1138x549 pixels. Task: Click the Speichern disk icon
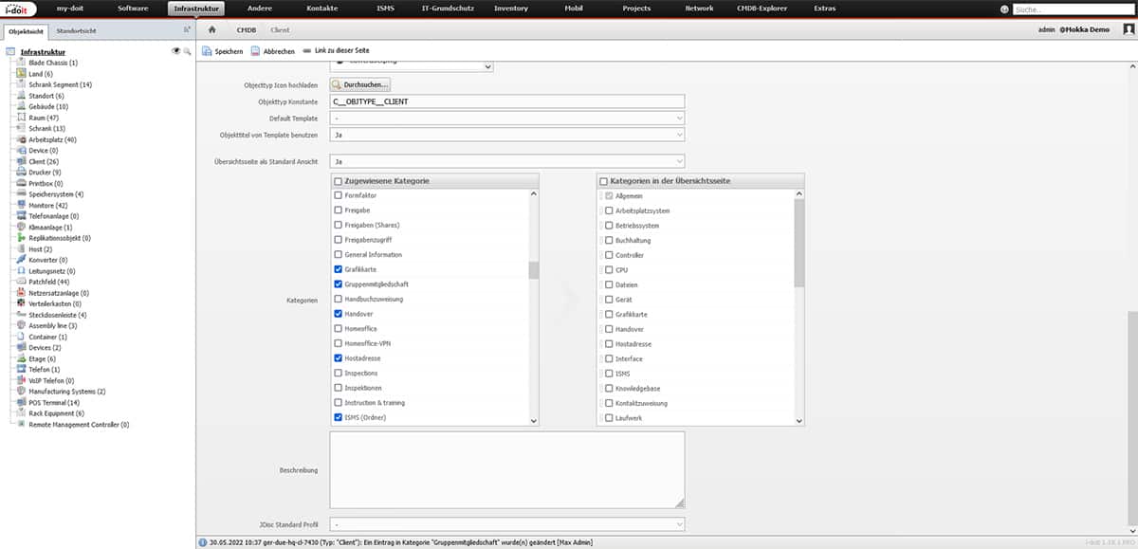(x=207, y=51)
